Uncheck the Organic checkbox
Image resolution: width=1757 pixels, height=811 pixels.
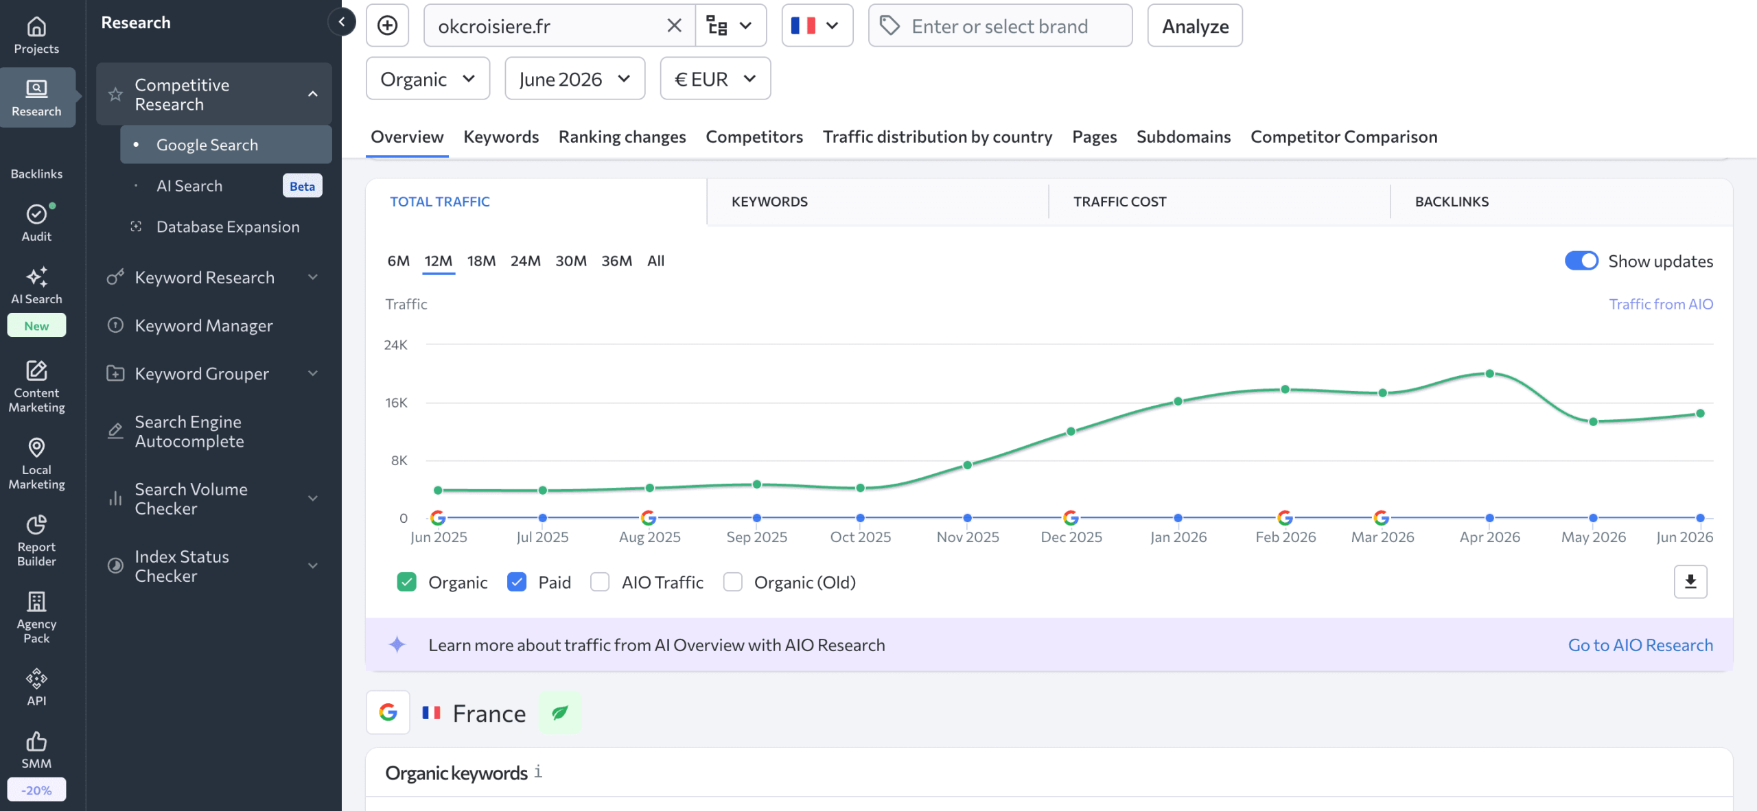pyautogui.click(x=406, y=582)
